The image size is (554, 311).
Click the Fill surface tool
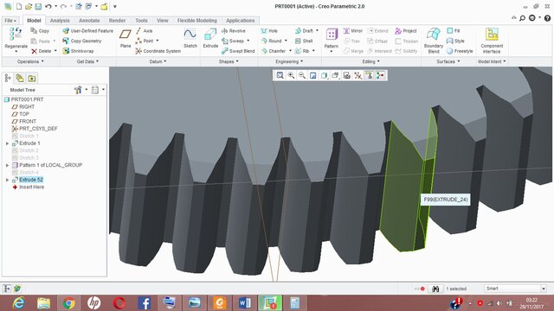(454, 31)
